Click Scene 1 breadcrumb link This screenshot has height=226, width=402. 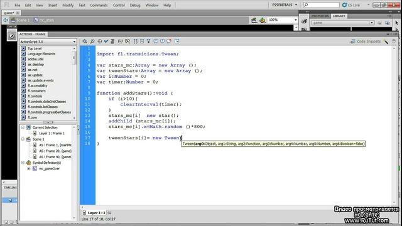(20, 20)
